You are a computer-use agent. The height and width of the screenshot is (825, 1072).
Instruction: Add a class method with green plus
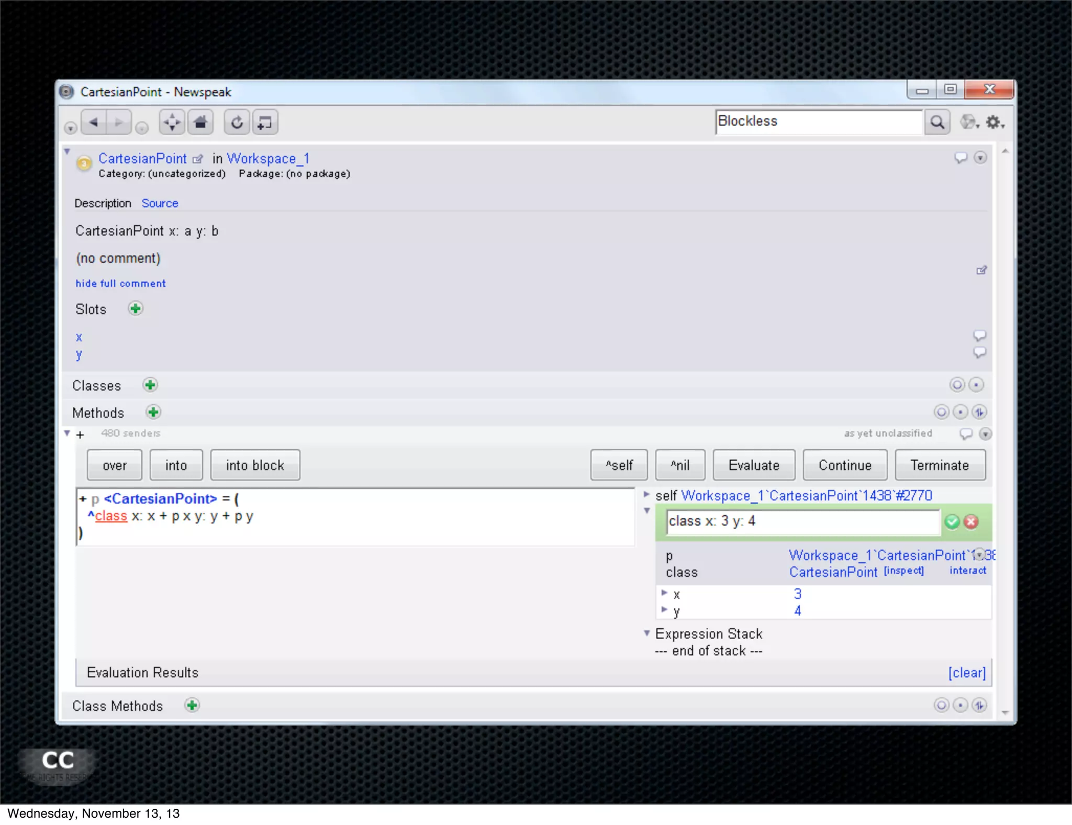click(x=192, y=706)
